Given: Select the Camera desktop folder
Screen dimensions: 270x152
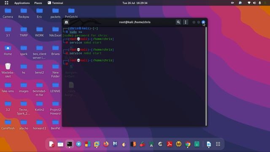Looking at the screenshot, I should 8,13.
